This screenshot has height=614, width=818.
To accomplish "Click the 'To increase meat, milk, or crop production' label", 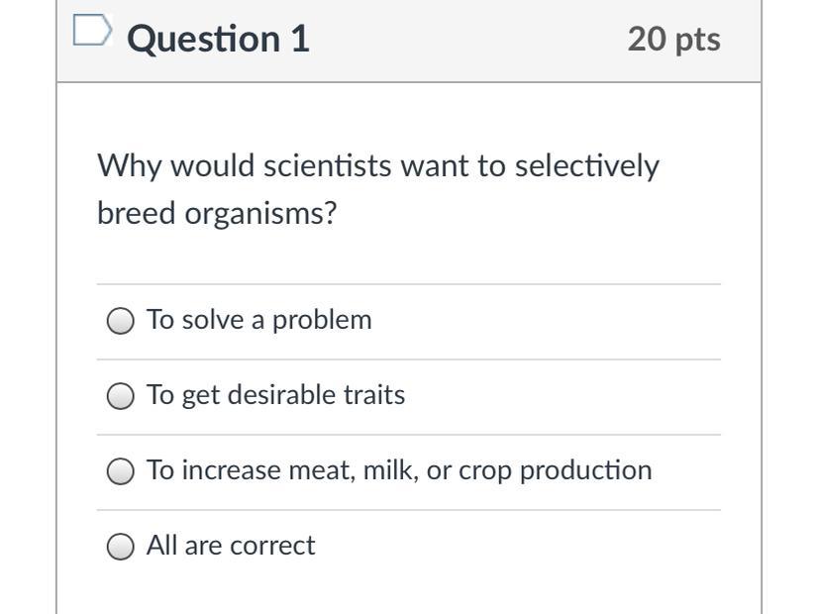I will tap(398, 470).
